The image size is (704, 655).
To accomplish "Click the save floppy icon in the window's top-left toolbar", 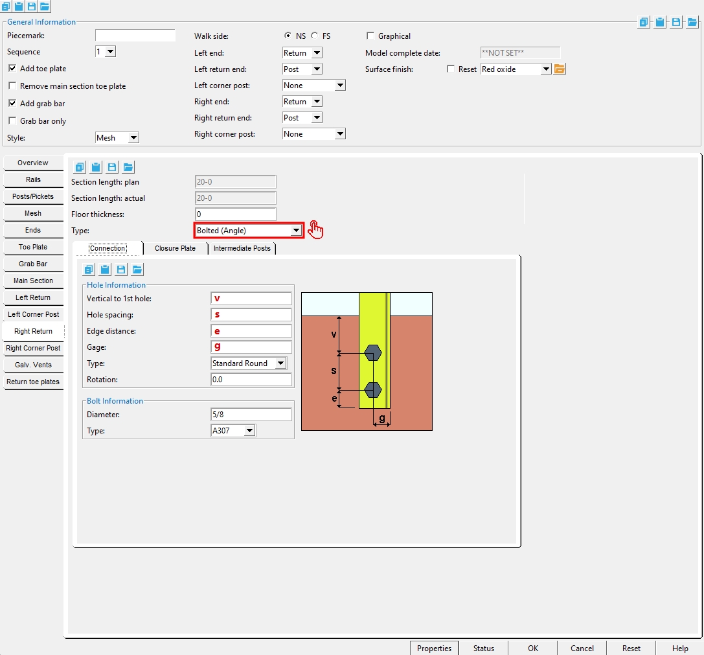I will [x=32, y=6].
